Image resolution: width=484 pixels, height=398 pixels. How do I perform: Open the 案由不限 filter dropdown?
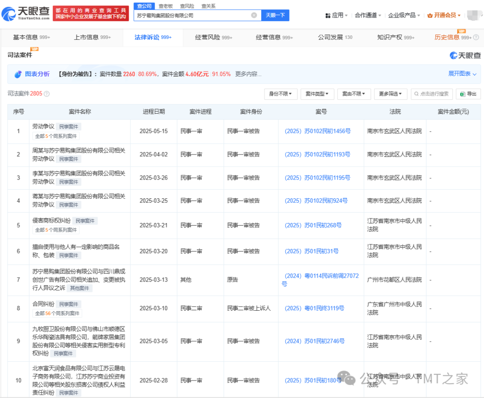pyautogui.click(x=354, y=94)
